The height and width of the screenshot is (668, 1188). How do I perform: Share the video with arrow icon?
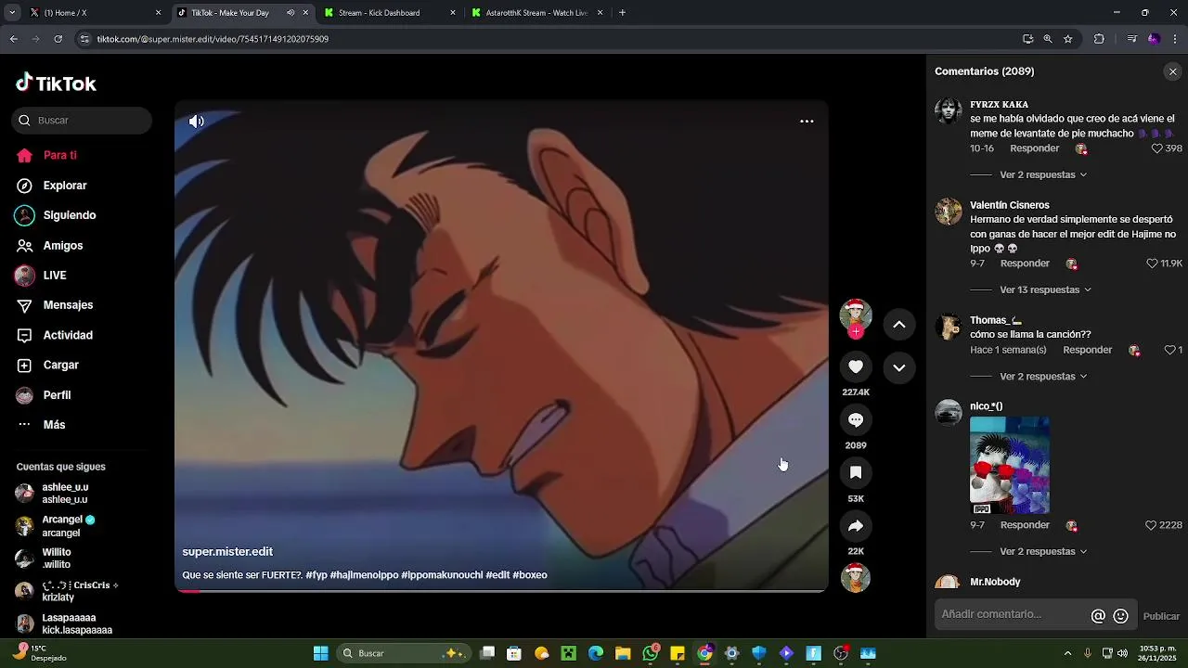click(x=856, y=526)
